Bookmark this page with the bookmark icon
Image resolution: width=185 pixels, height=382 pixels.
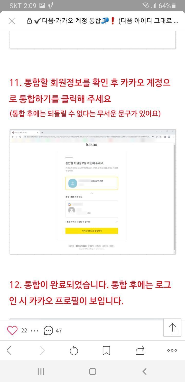106,350
